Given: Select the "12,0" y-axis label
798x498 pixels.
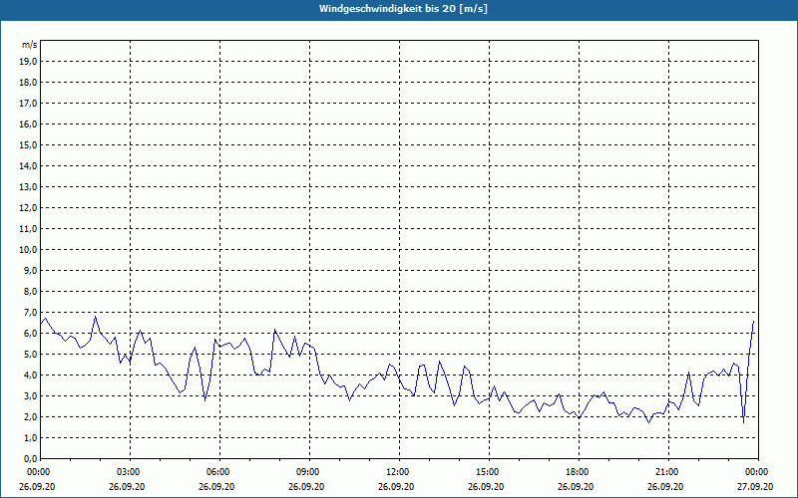Looking at the screenshot, I should tap(28, 208).
